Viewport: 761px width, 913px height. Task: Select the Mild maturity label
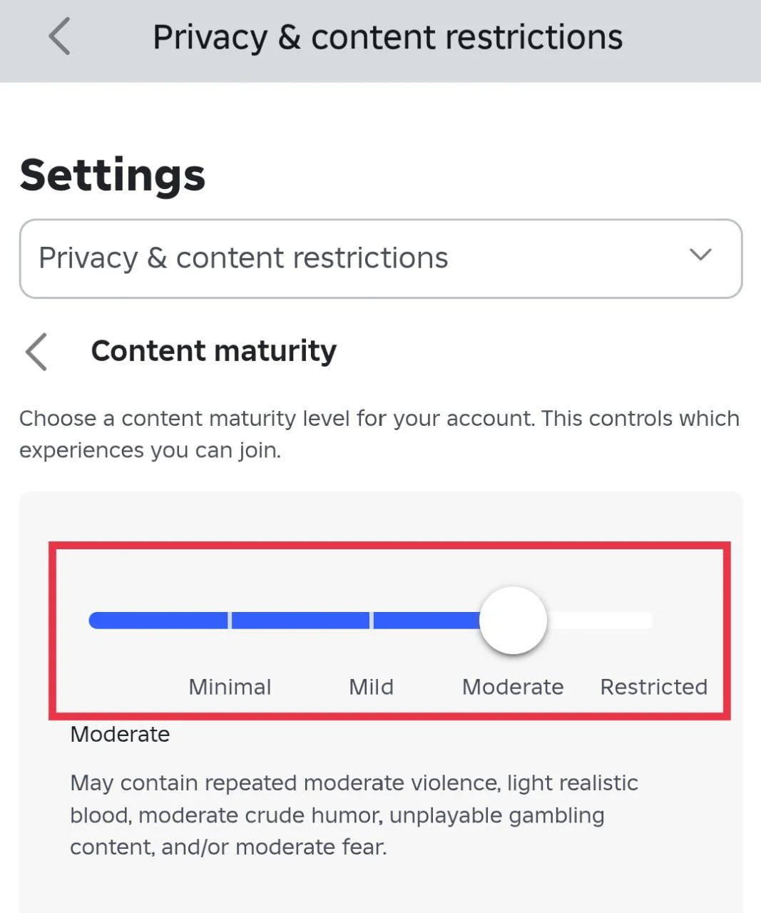pos(371,687)
